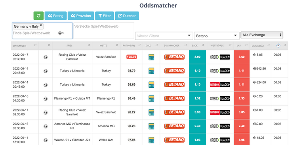Click back odds 1.32 cell
This screenshot has height=145, width=301.
pyautogui.click(x=197, y=98)
